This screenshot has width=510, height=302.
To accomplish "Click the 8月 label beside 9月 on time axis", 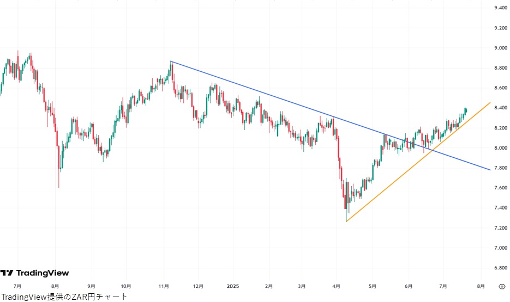I will tap(55, 286).
